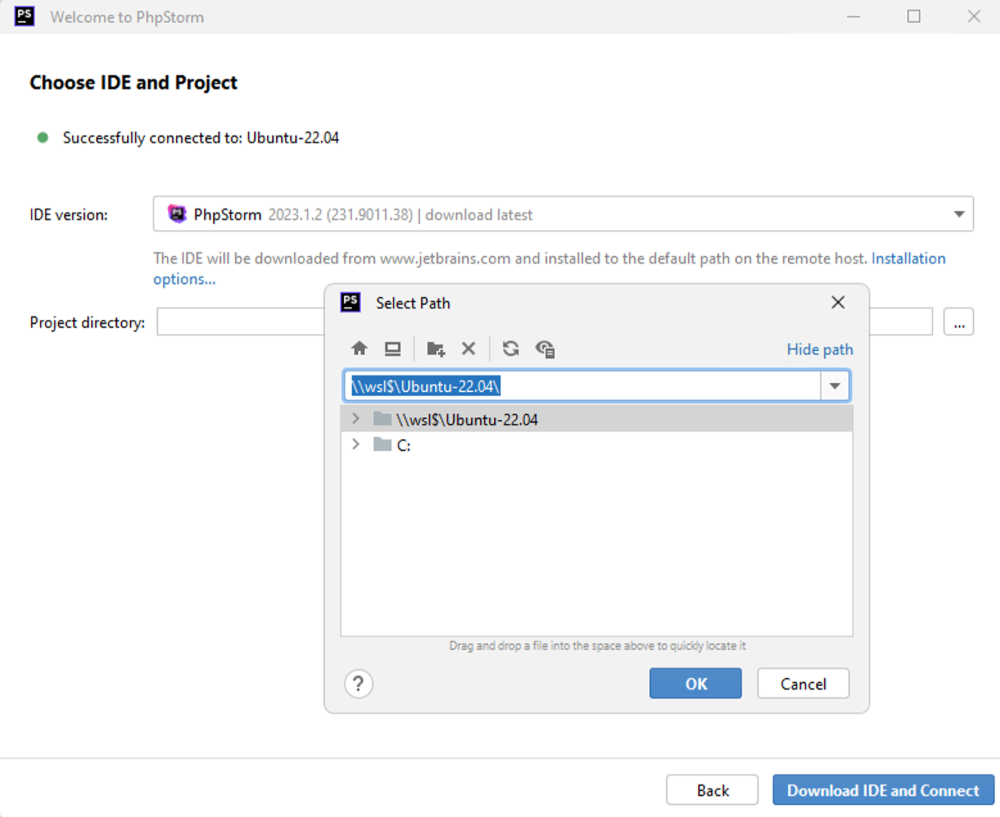The image size is (1000, 817).
Task: Click the Back button
Action: [712, 790]
